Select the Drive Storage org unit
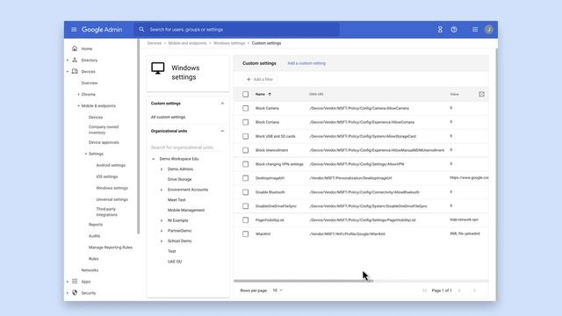562x316 pixels. [x=179, y=179]
